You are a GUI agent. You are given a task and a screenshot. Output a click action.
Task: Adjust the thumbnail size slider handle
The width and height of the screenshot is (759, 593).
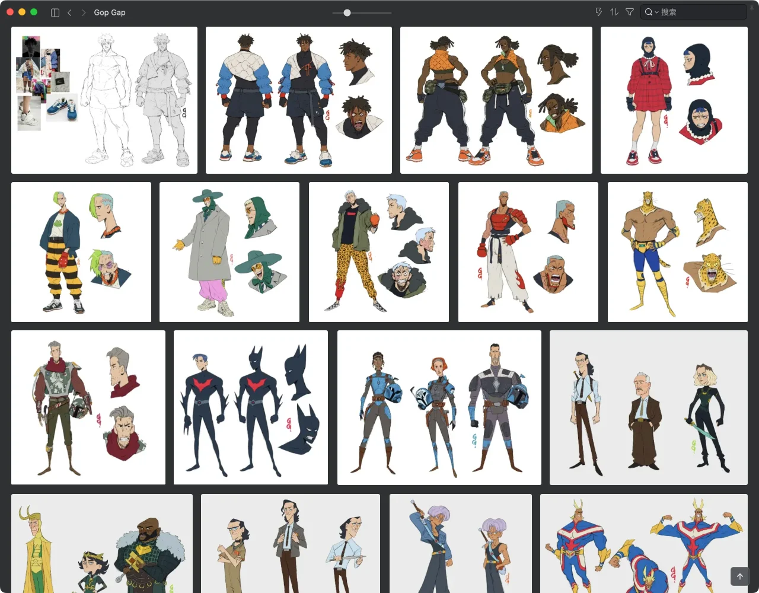347,12
